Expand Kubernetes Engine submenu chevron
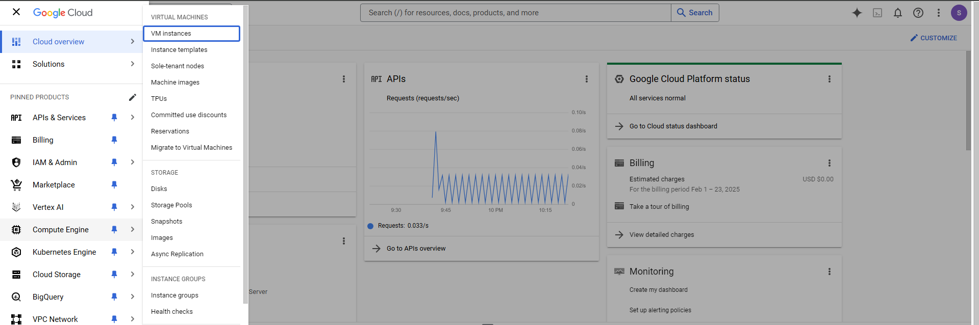This screenshot has height=325, width=979. (133, 252)
